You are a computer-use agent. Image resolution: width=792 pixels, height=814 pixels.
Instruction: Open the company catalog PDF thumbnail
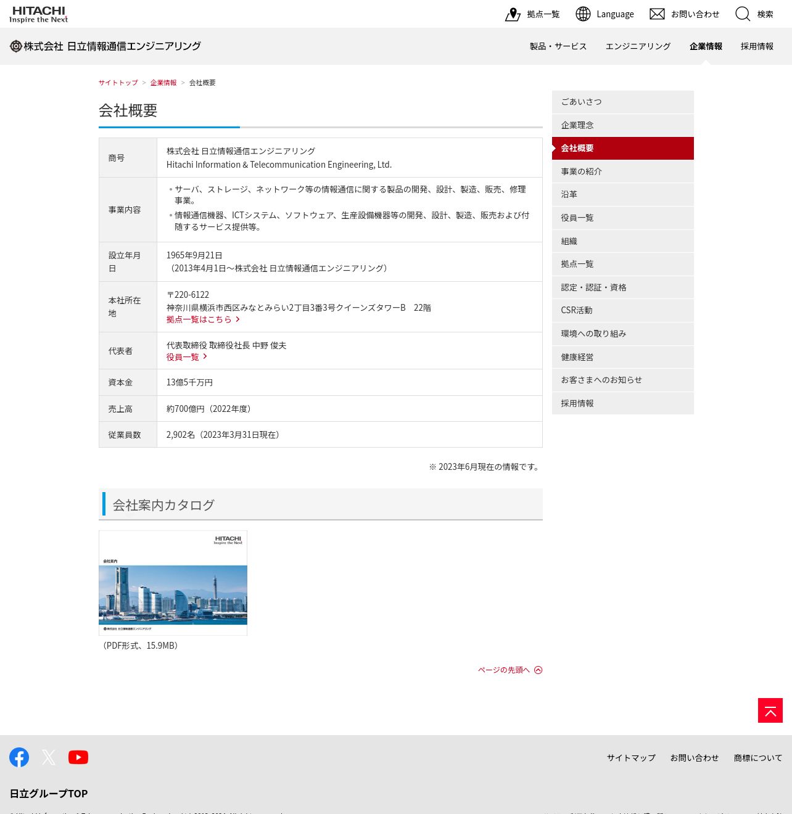tap(173, 583)
